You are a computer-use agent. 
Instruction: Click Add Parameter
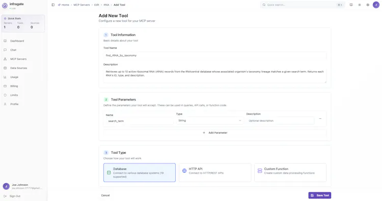215,133
